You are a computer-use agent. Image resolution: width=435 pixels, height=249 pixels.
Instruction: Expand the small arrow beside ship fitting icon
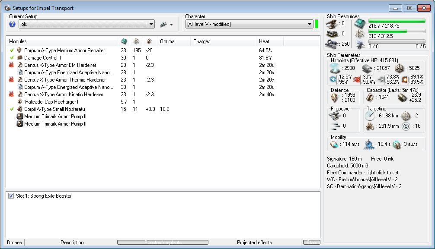coord(171,24)
